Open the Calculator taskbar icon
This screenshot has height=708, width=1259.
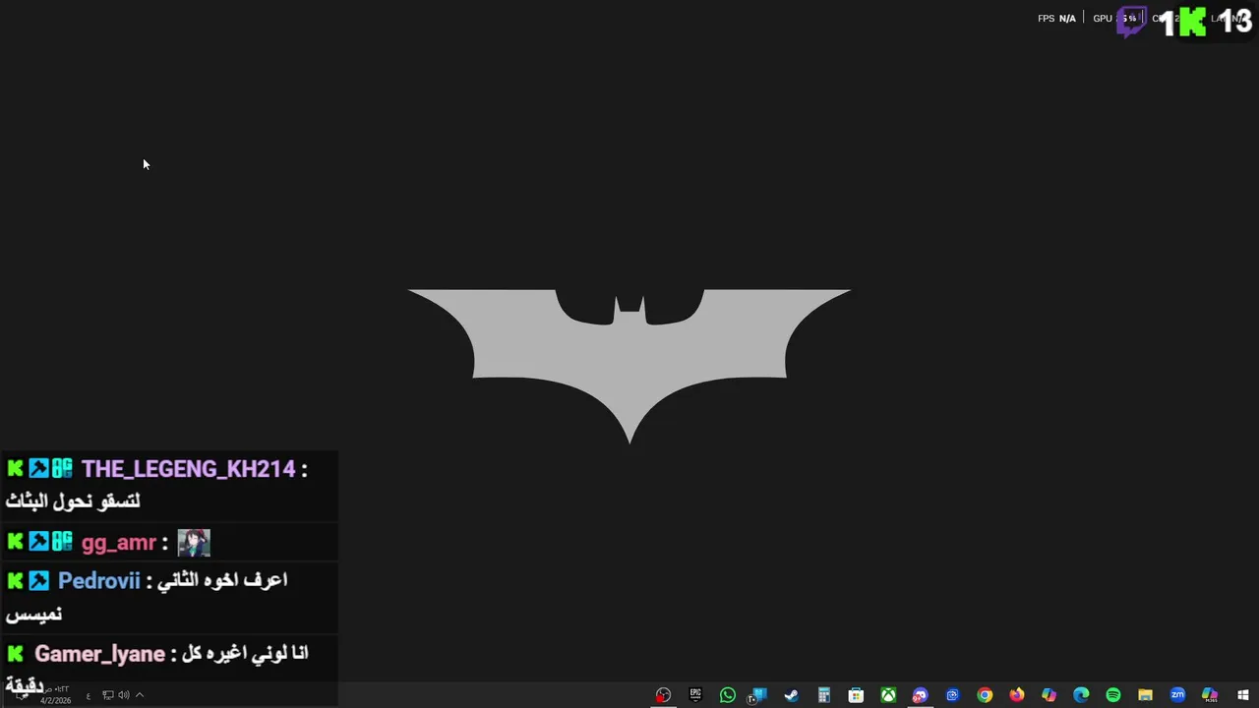(824, 695)
